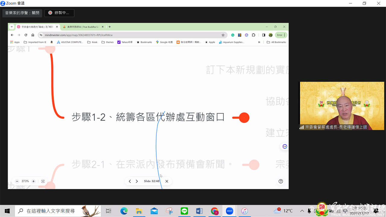Expand hidden bookmarks overflow chevron
The image size is (386, 217).
coord(259,42)
